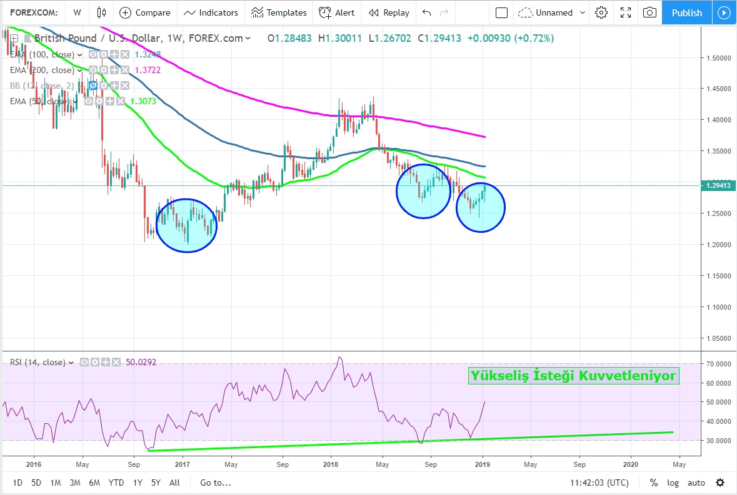The image size is (737, 495).
Task: Enter fullscreen mode
Action: [625, 12]
